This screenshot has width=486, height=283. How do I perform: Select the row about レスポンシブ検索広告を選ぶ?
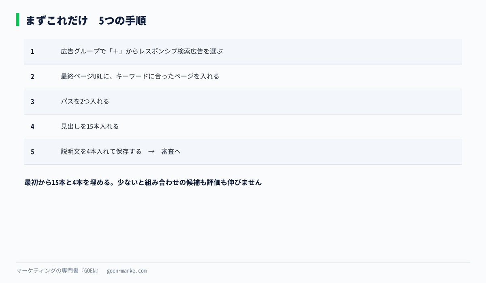tap(243, 51)
